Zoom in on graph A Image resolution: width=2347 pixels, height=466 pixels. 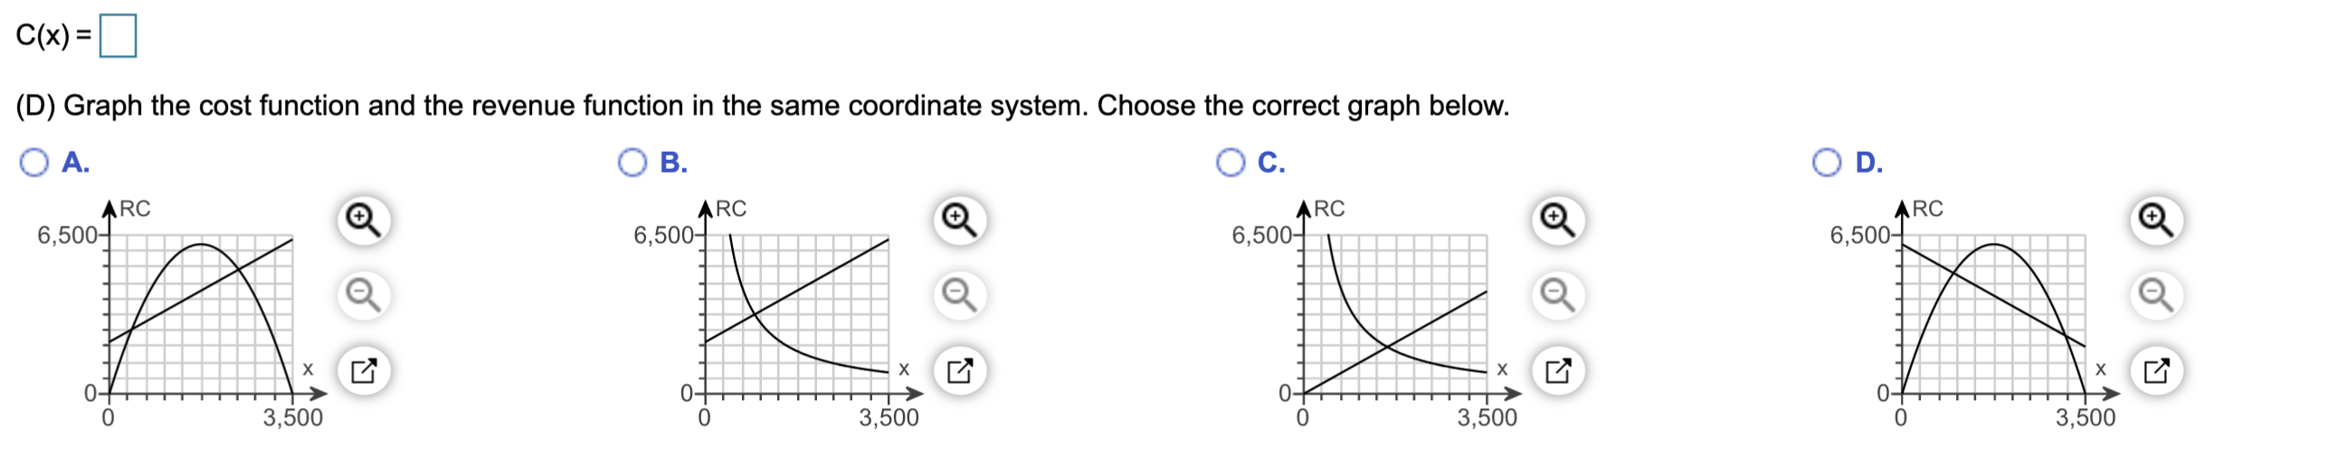coord(364,220)
